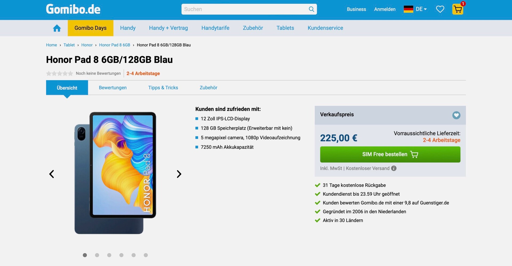Image resolution: width=512 pixels, height=266 pixels.
Task: Click the empty star rating
Action: click(x=59, y=73)
